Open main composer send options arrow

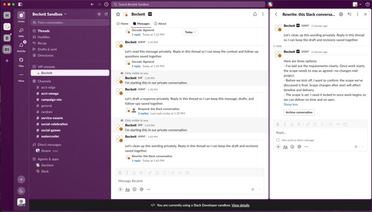click(x=259, y=189)
